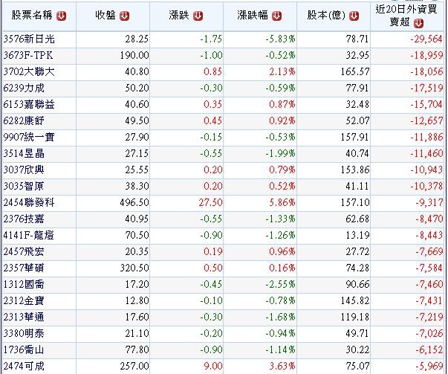Select percentage -5.83% in 新日光 row
Viewport: 448px width, 374px height.
click(x=281, y=39)
